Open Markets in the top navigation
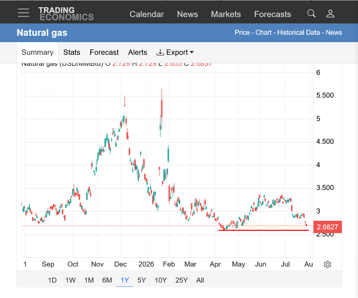 click(x=226, y=14)
